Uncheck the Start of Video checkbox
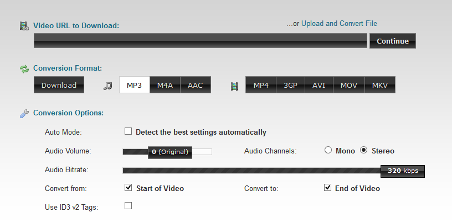 [128, 187]
